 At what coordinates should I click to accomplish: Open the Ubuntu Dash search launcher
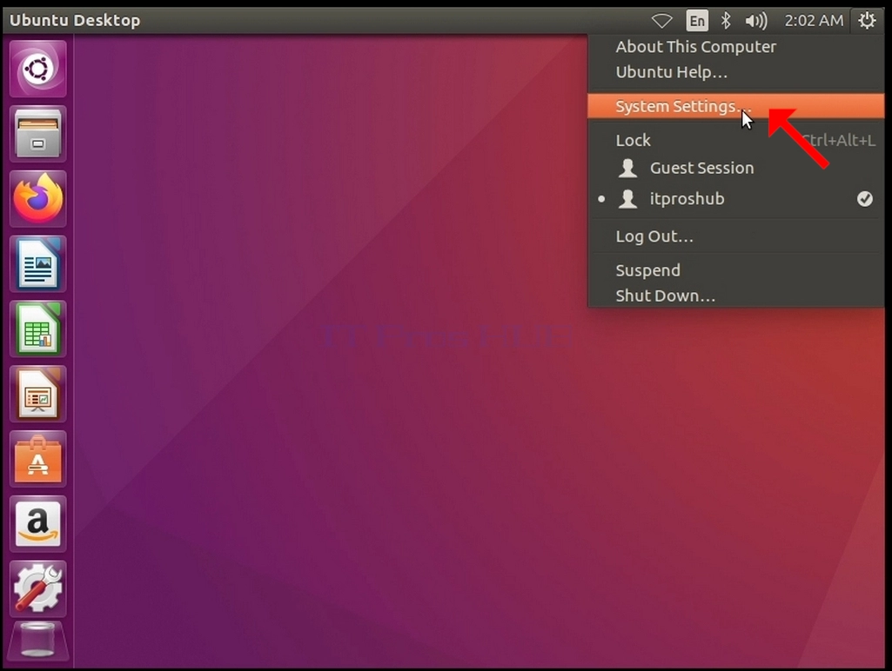(x=38, y=69)
